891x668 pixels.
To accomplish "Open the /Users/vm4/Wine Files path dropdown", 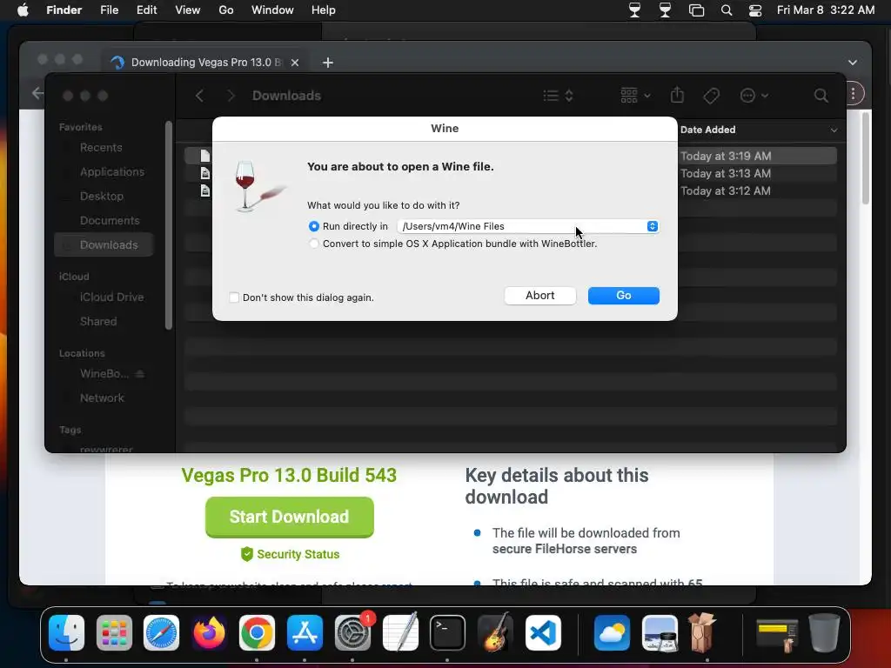I will point(528,226).
